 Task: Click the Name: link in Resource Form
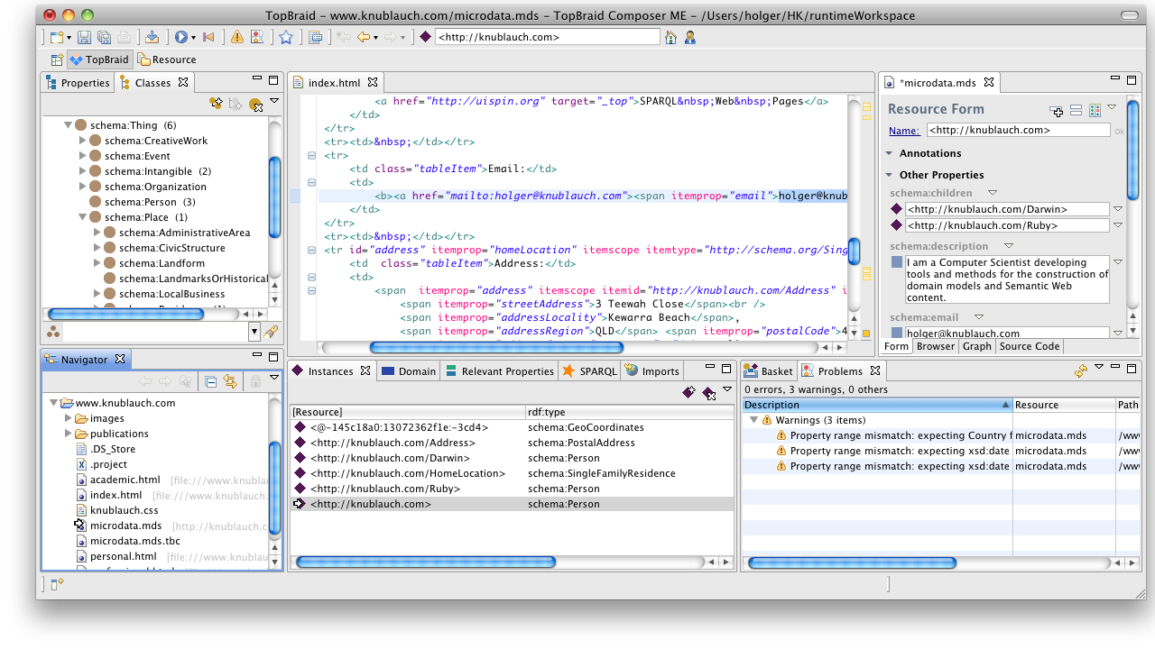(x=903, y=131)
